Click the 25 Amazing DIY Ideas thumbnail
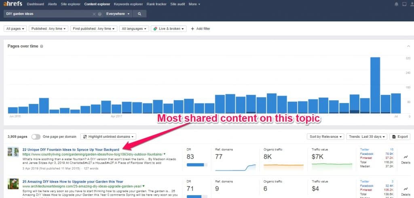 (x=13, y=184)
